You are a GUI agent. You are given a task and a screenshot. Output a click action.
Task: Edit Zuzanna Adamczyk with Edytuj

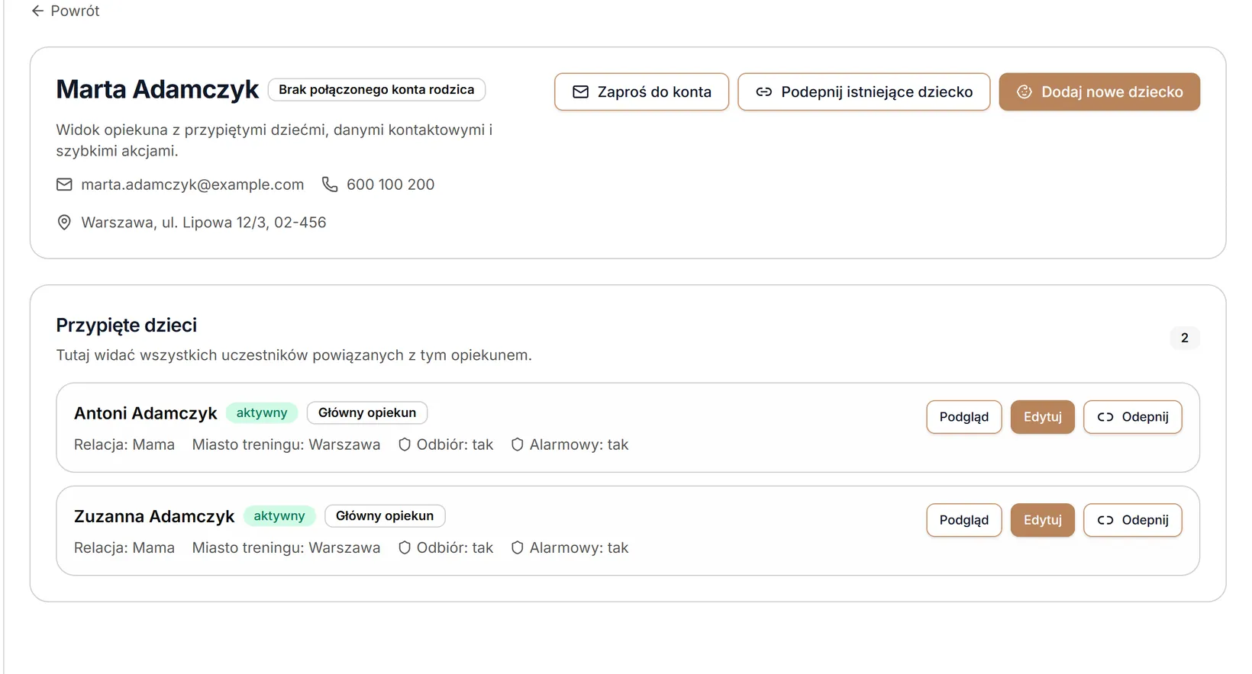click(x=1043, y=520)
